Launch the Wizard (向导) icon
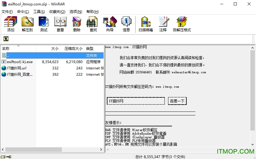Screen dimensions: 256x159 [110, 24]
